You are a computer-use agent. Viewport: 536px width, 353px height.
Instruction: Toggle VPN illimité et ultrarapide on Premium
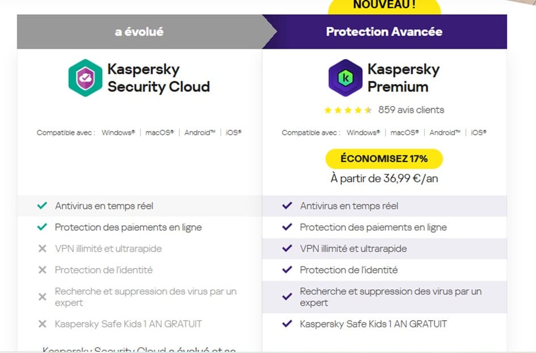pyautogui.click(x=286, y=249)
